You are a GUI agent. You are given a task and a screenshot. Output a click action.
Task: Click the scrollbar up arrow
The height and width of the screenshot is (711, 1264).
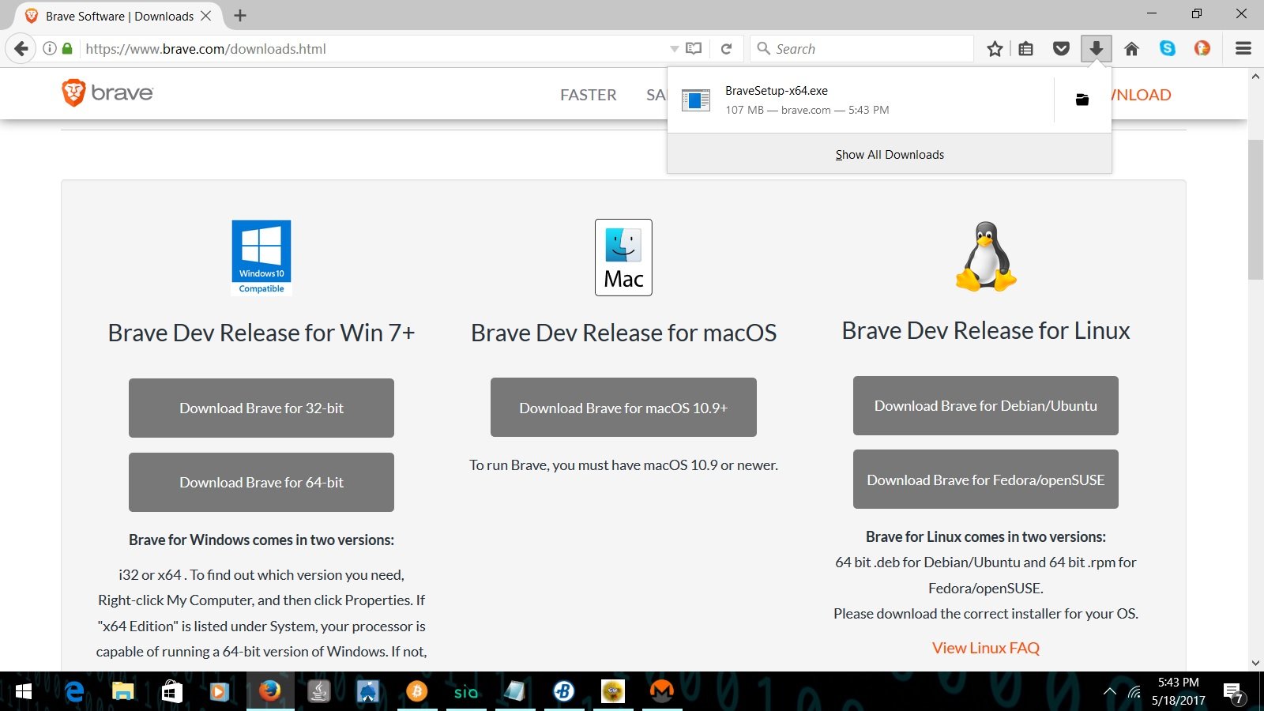[1255, 77]
